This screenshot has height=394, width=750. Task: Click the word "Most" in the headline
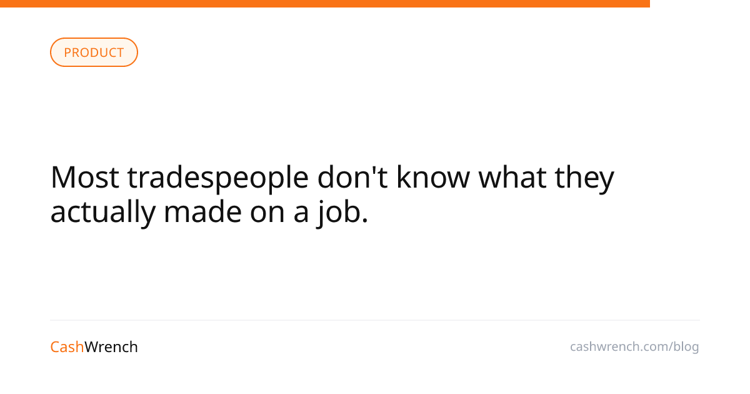84,178
